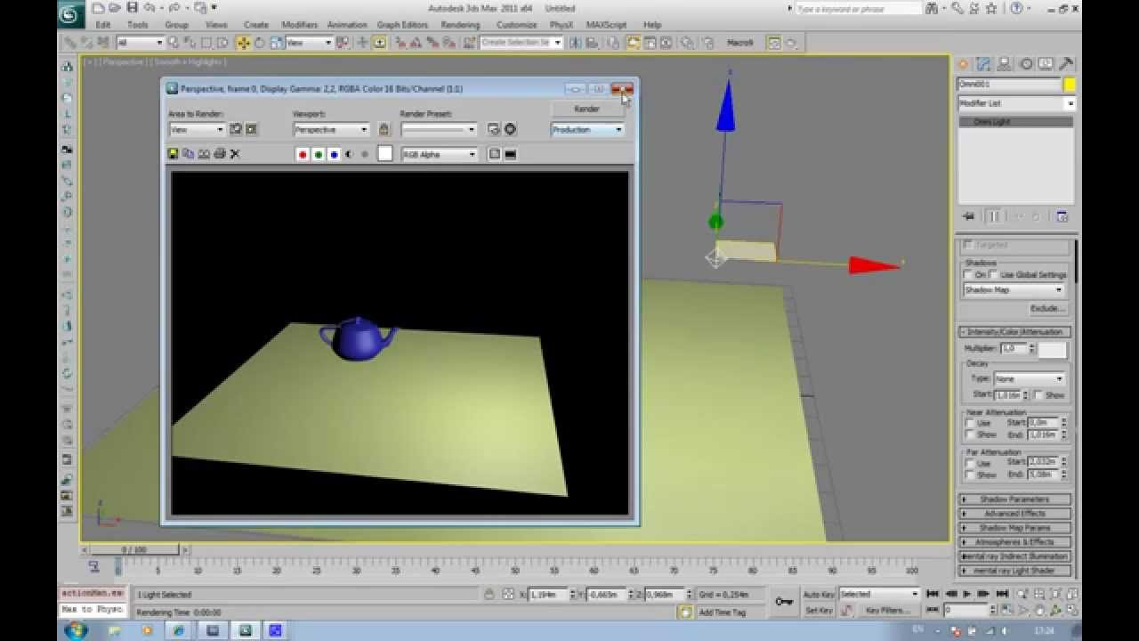Click the Save File quick access icon
The image size is (1139, 641).
click(132, 7)
